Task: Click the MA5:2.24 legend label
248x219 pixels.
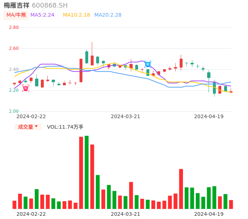Action: pyautogui.click(x=42, y=15)
